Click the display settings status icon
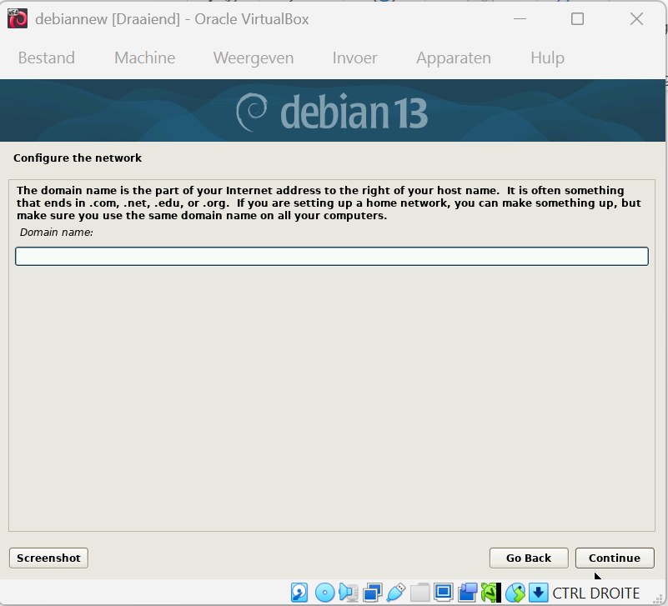The height and width of the screenshot is (606, 668). [444, 593]
